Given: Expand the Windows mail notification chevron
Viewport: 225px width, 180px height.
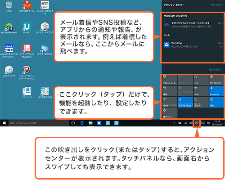Looking at the screenshot, I should 221,47.
